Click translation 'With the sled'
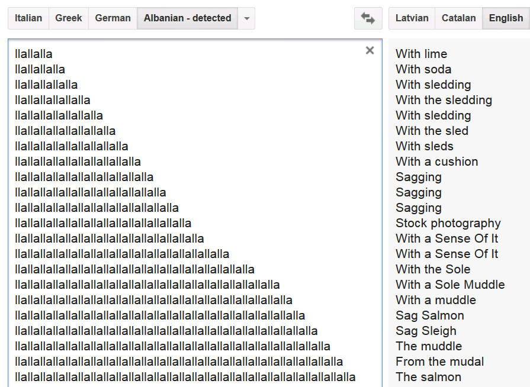The image size is (530, 387). [432, 131]
